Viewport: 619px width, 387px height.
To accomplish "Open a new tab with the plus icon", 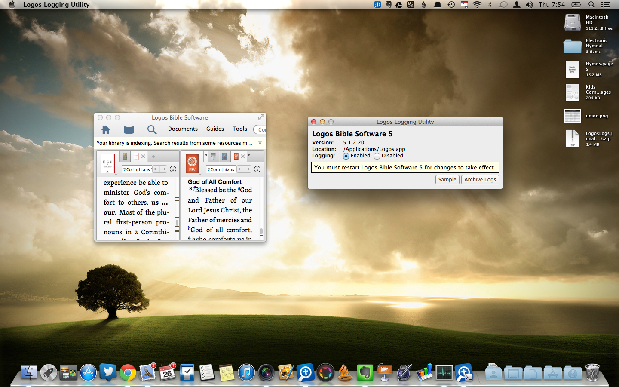I will [x=153, y=156].
